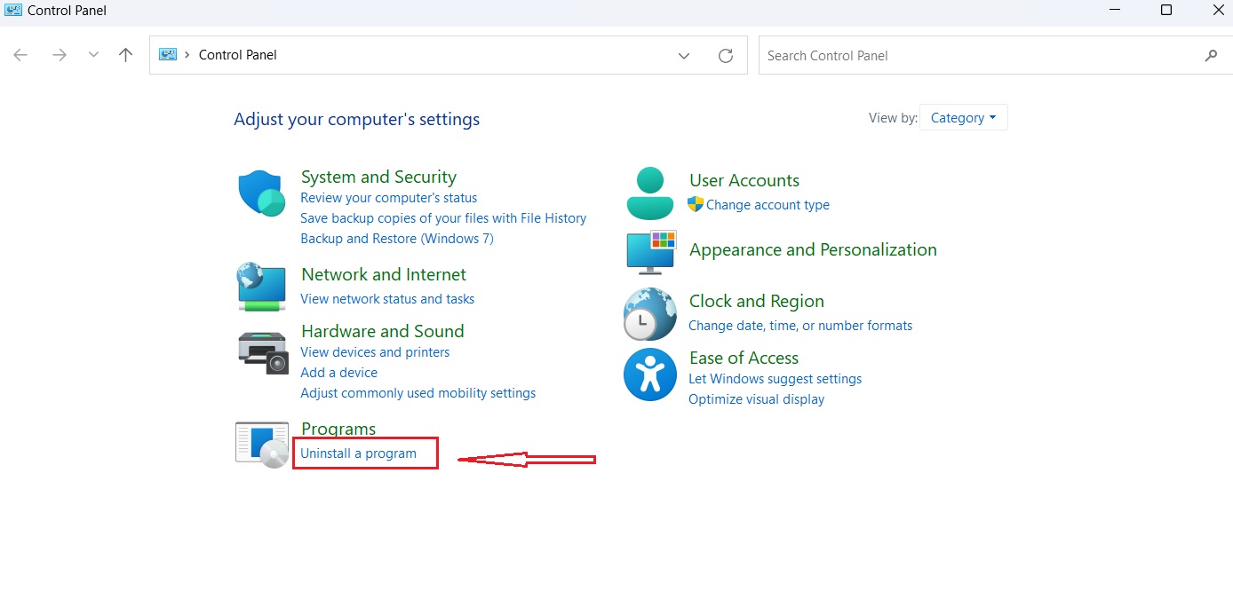The width and height of the screenshot is (1233, 615).
Task: Go up one level with up arrow
Action: tap(126, 55)
